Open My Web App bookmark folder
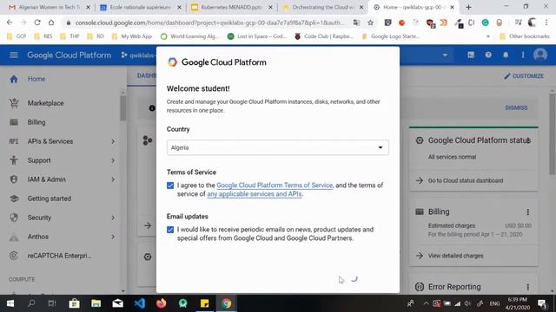Screen dimensions: 556x312 [131, 36]
